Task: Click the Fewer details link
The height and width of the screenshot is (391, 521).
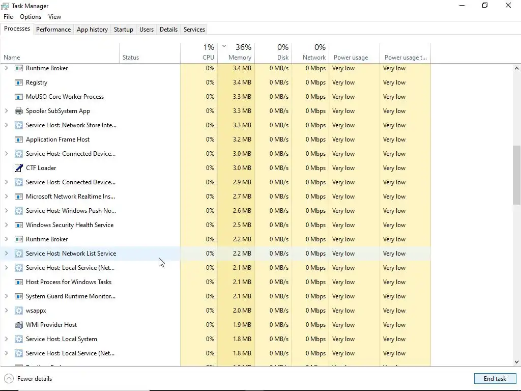Action: click(x=35, y=379)
